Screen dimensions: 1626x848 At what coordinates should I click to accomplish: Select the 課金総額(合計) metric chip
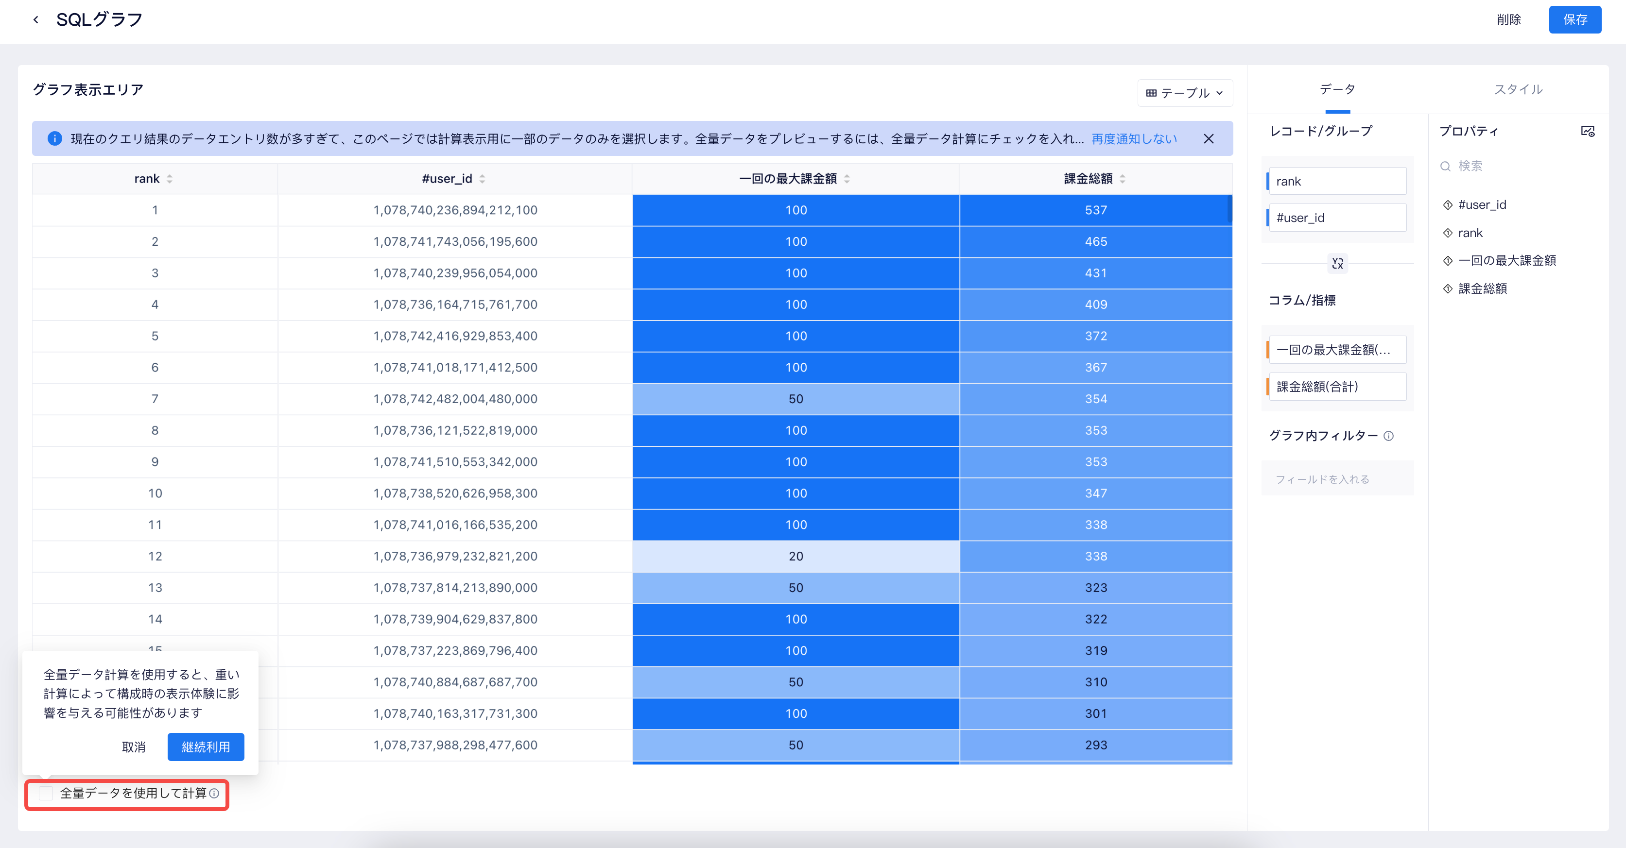pyautogui.click(x=1336, y=387)
